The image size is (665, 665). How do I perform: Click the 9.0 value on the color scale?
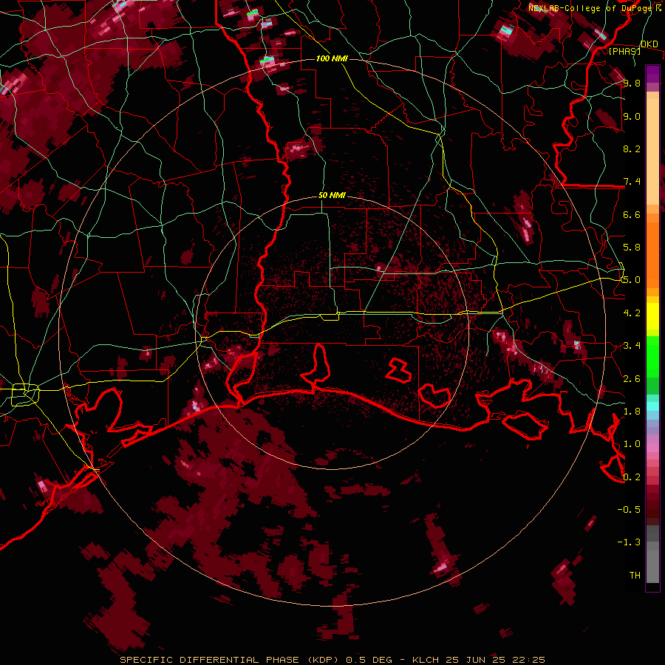coord(632,116)
